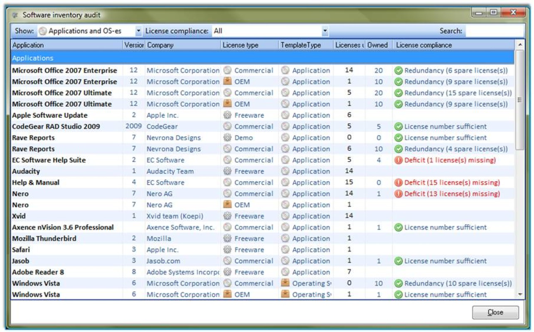
Task: Click the Freeware icon for Mozilla Thunderbird
Action: tap(227, 239)
